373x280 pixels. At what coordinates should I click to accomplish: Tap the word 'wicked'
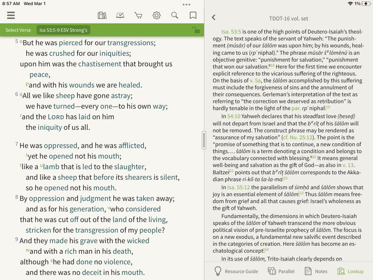(x=138, y=241)
